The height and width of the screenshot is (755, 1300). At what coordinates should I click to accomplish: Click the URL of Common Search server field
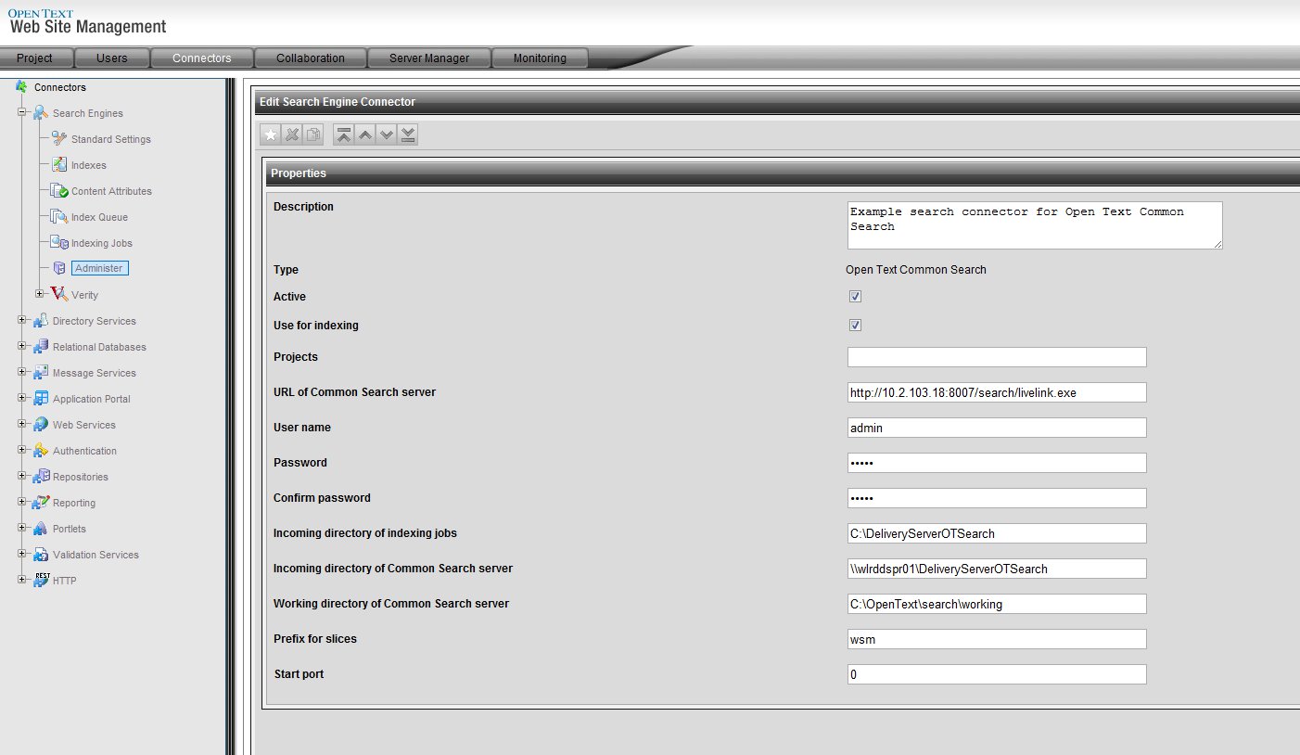[997, 392]
